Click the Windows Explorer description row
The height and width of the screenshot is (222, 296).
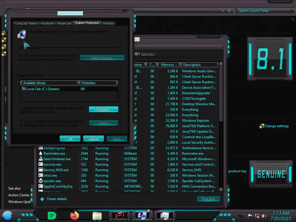pos(196,121)
